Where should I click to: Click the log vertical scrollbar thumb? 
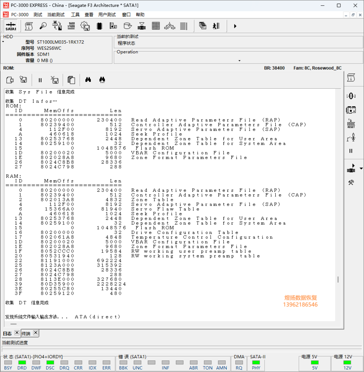[338, 279]
